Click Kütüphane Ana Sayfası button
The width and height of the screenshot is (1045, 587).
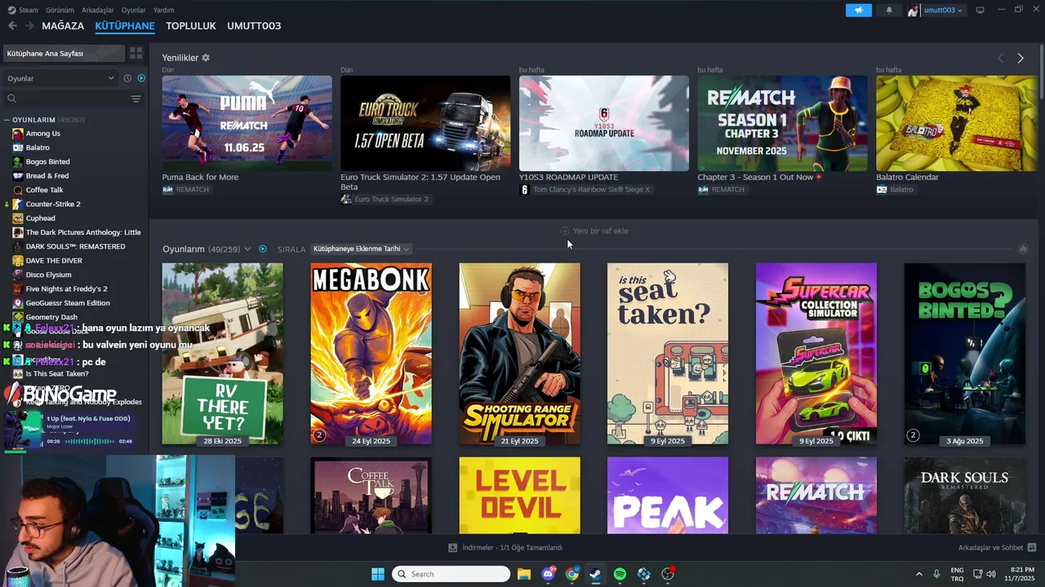pos(64,53)
